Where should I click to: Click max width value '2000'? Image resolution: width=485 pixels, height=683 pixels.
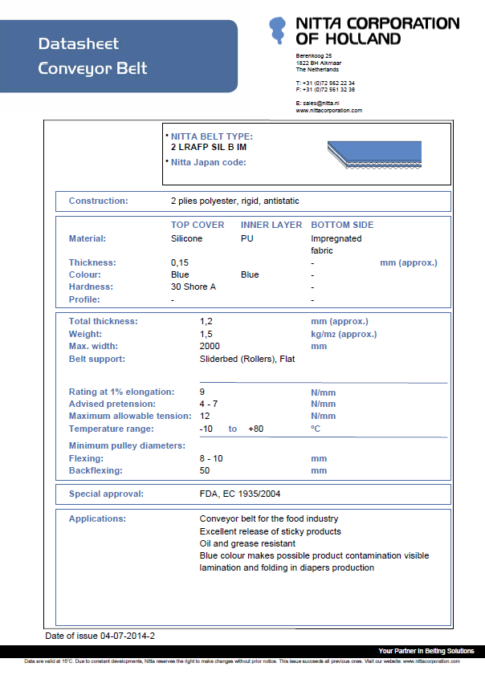(210, 346)
